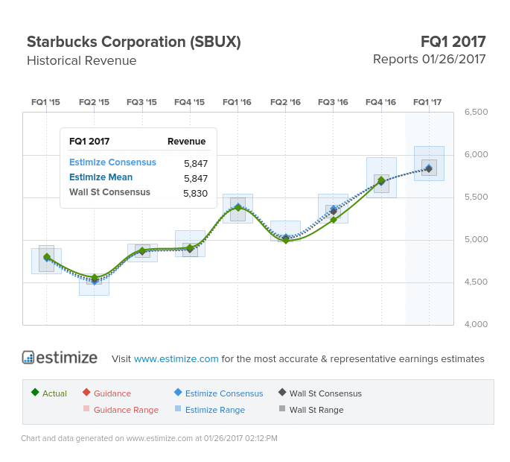This screenshot has height=462, width=510.
Task: Click the Guidance legend label
Action: point(112,393)
